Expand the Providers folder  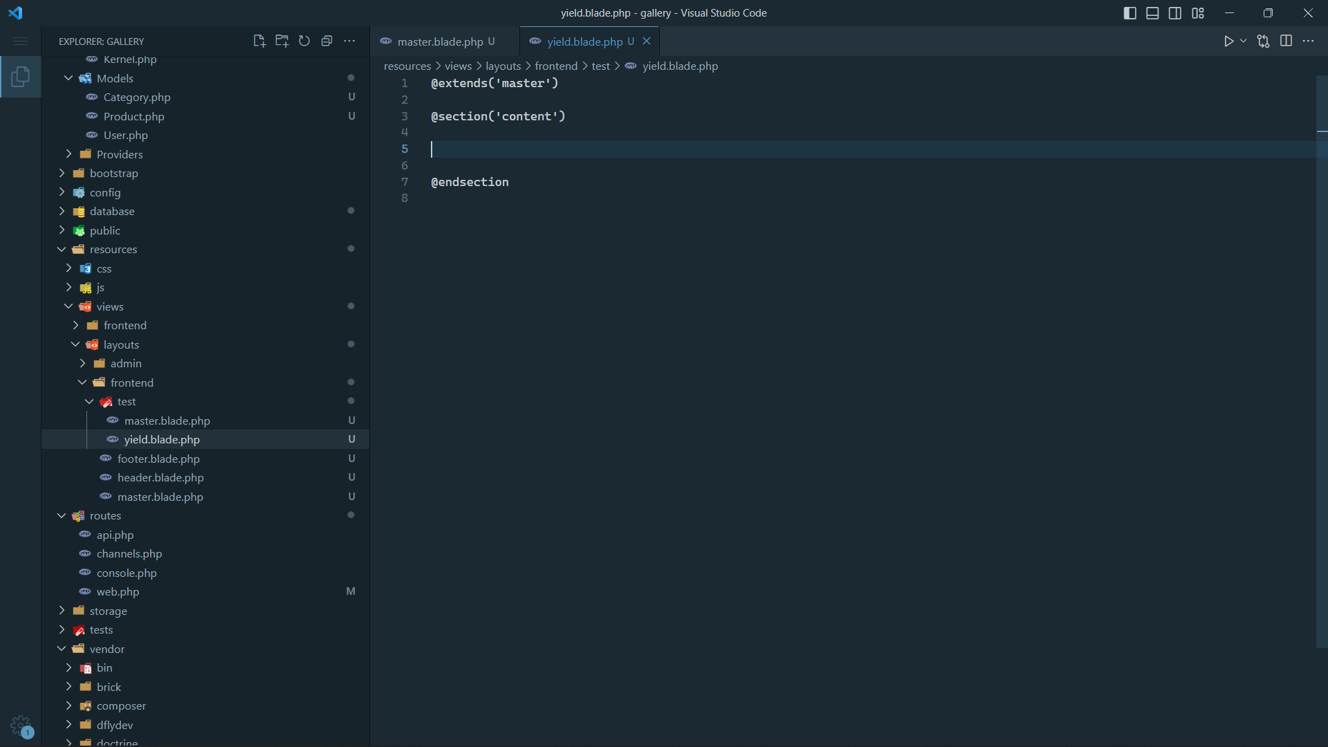[205, 154]
